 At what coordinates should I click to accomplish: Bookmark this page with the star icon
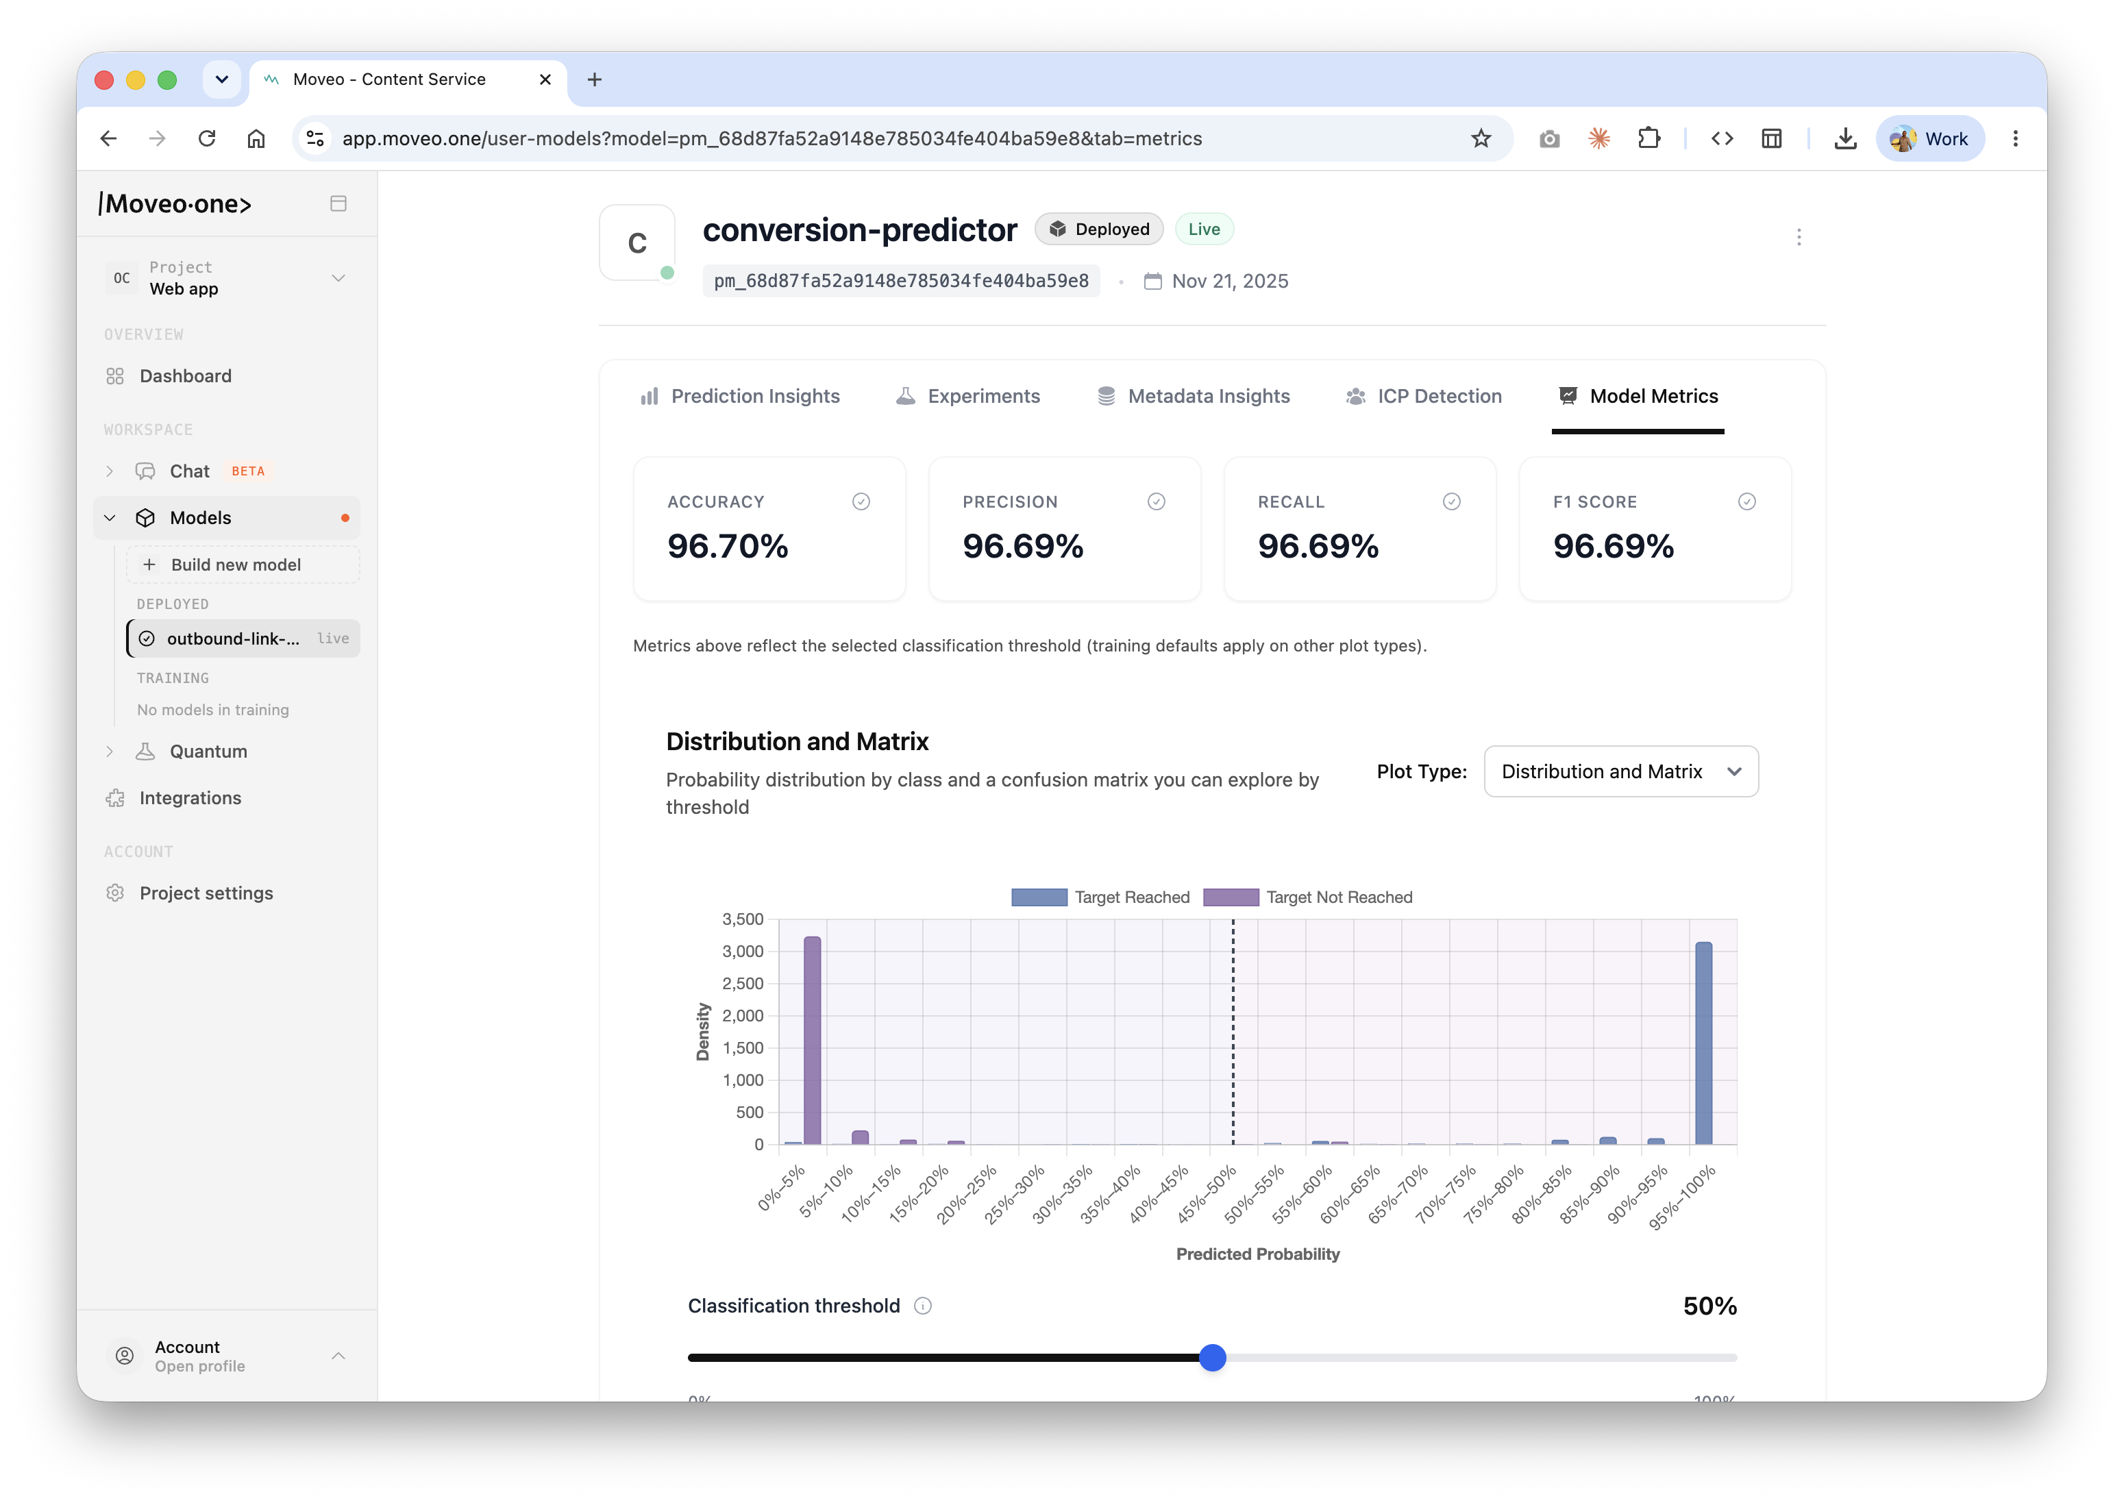1481,139
